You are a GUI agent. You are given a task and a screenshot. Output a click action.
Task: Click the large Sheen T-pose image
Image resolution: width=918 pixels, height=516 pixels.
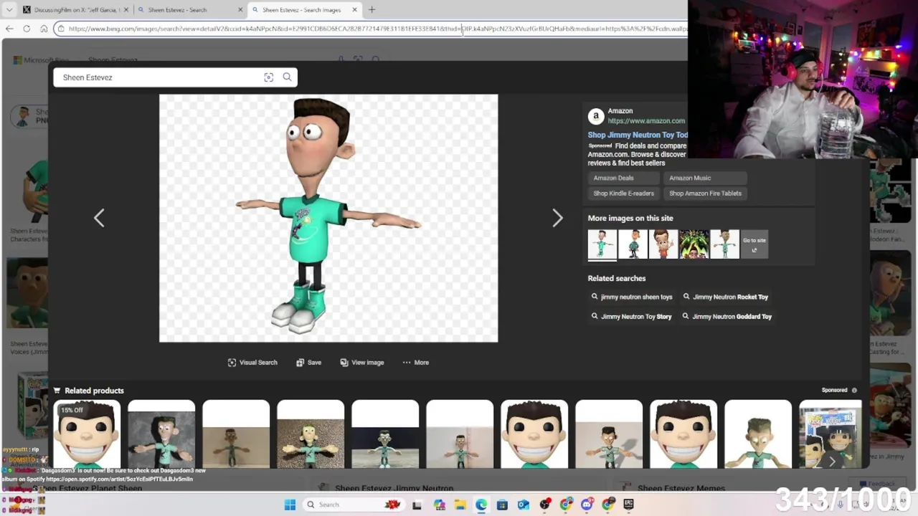pyautogui.click(x=328, y=219)
